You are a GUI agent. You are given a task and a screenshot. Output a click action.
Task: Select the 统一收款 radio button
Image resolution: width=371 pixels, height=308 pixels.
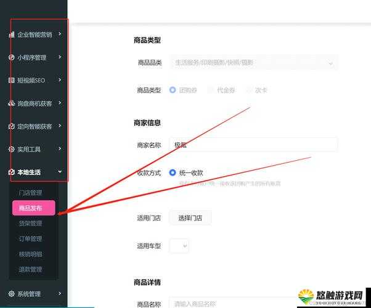coord(173,172)
